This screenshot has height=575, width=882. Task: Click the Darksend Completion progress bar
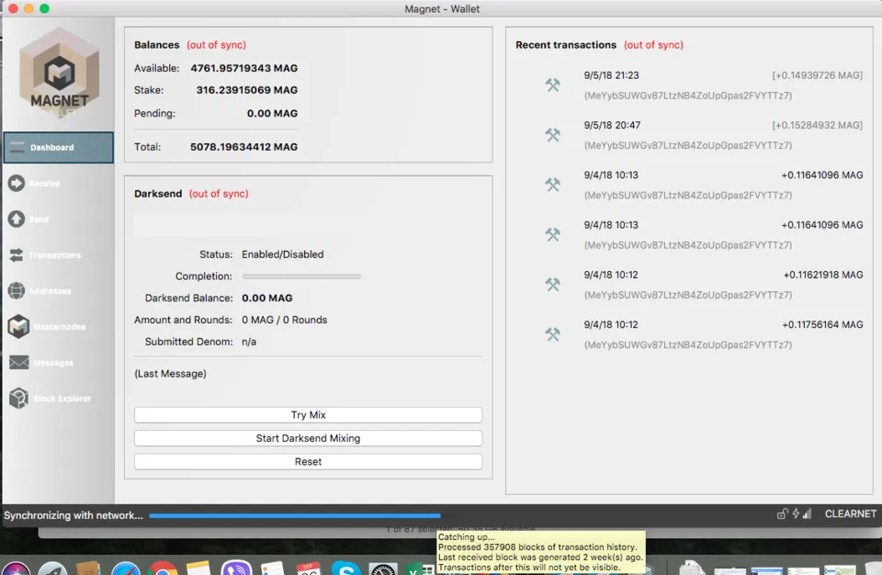301,276
